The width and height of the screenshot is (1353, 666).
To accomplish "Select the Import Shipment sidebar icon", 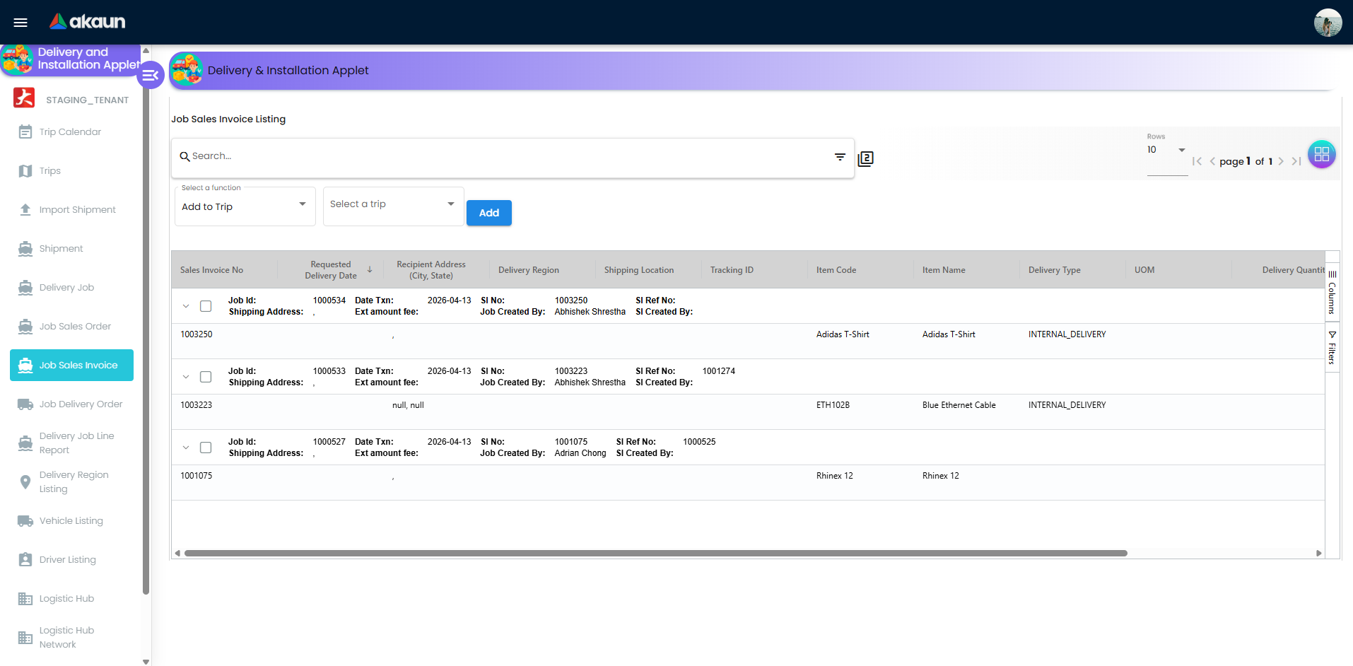I will (x=25, y=209).
